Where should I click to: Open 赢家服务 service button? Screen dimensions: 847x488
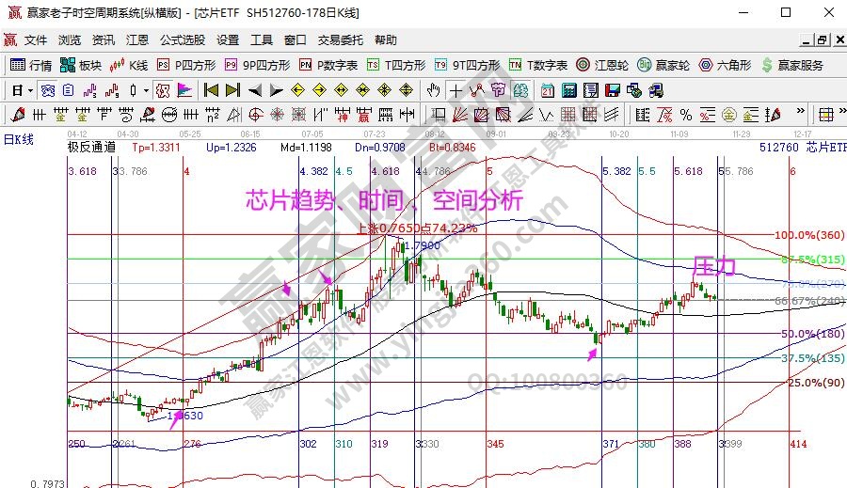(793, 65)
